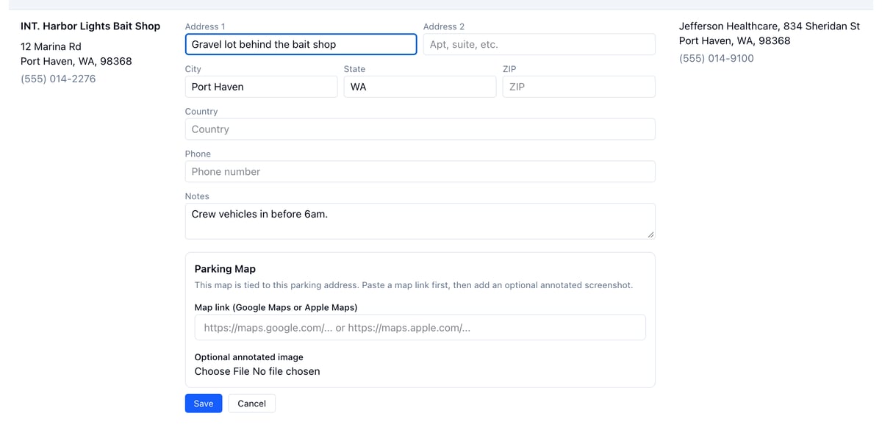Click the Address 1 label
Viewport: 882px width, 430px height.
(205, 26)
